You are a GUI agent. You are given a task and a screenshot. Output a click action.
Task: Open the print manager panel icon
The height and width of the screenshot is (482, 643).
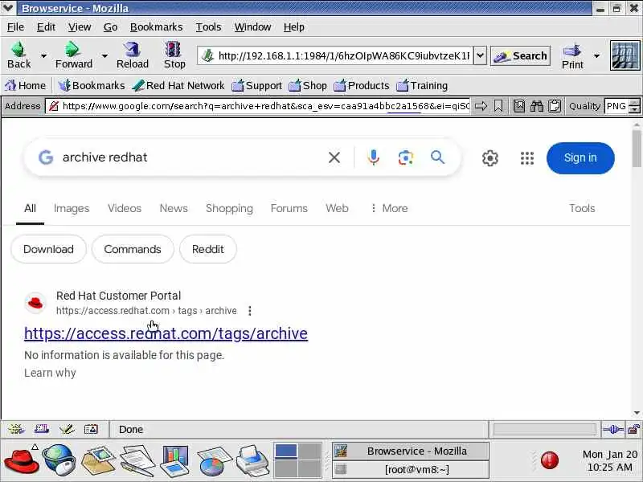coord(253,461)
